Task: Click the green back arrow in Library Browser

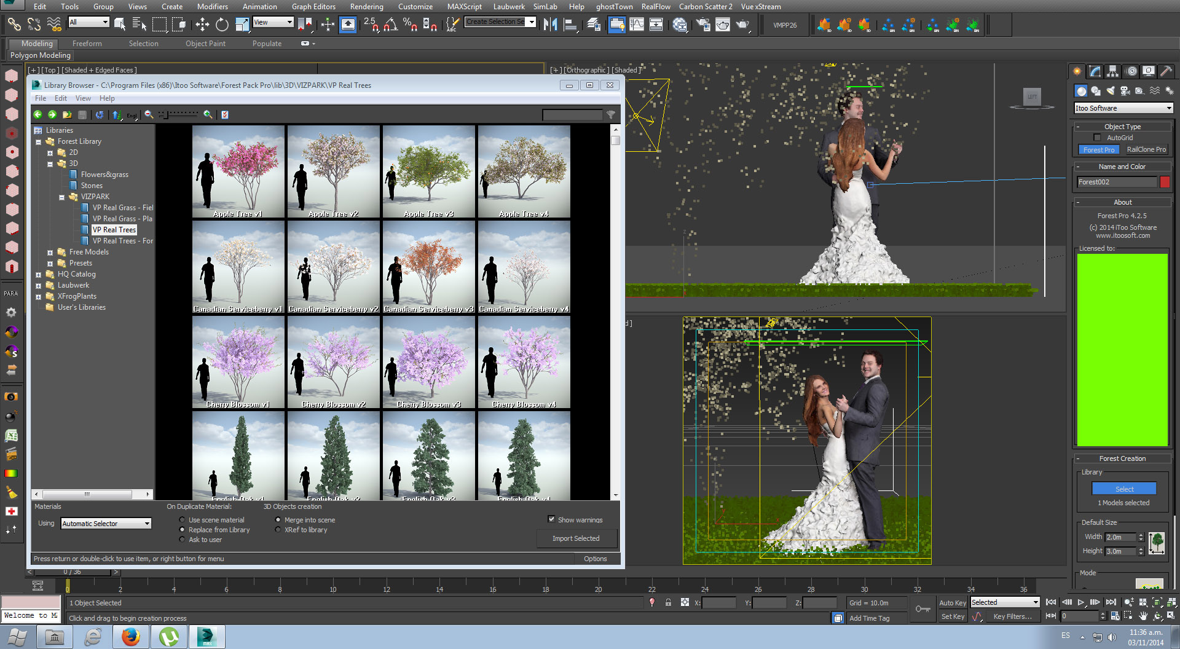Action: click(x=37, y=114)
